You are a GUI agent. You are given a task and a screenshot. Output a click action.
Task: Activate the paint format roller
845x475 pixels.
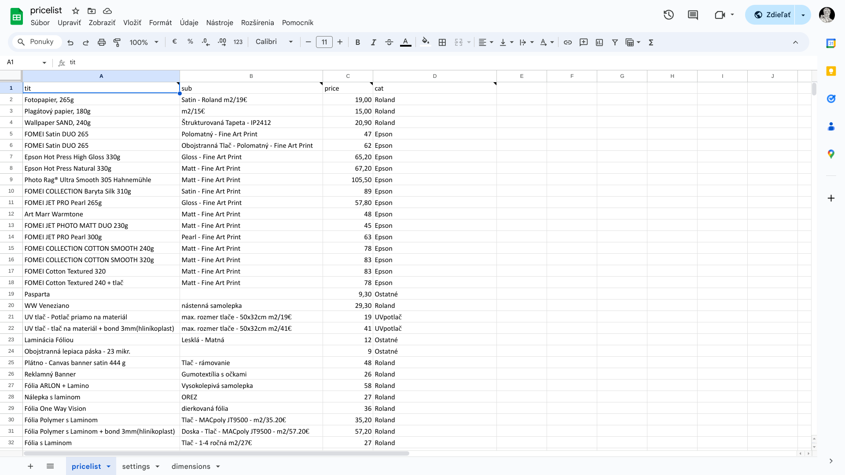pos(117,42)
